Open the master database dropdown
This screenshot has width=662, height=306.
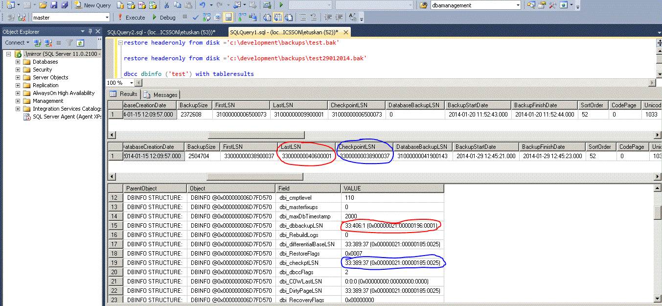pyautogui.click(x=107, y=17)
